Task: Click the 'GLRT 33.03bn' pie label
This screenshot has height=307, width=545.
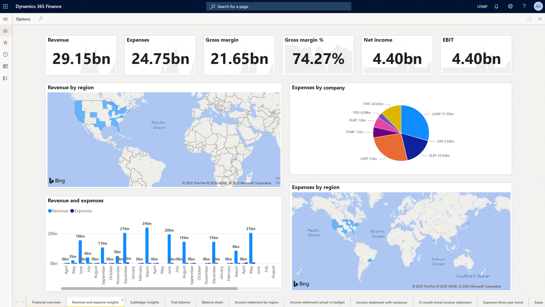Action: (439, 156)
